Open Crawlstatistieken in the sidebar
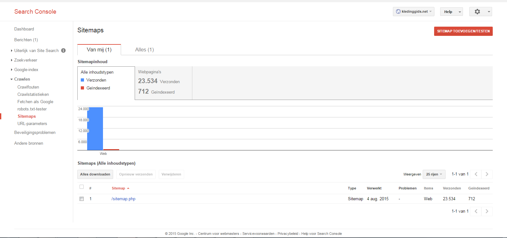The image size is (507, 238). pos(33,94)
